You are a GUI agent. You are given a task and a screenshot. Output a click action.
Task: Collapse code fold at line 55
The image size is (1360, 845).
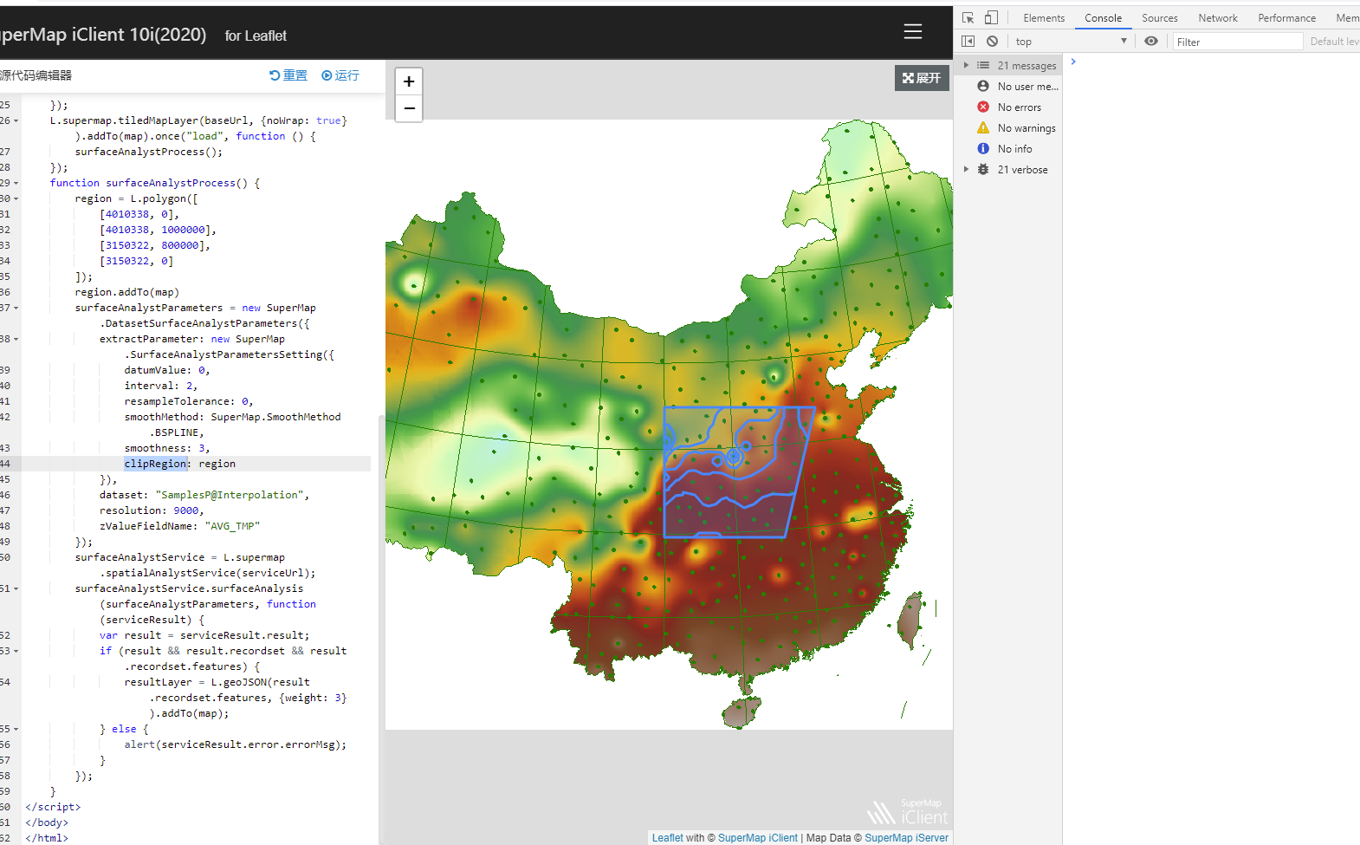tap(16, 729)
